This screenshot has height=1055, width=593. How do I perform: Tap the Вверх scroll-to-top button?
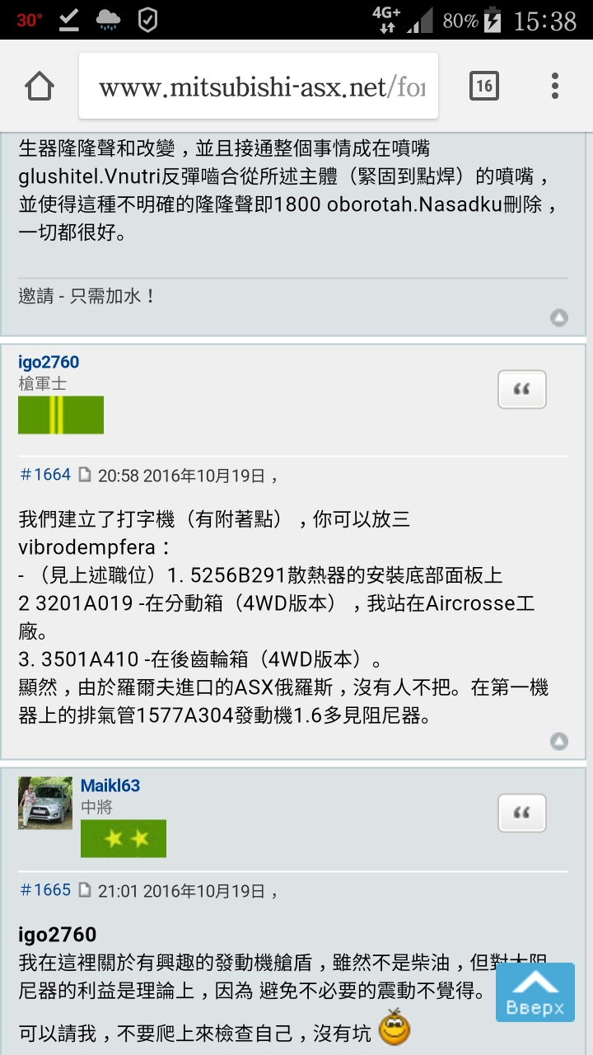coord(535,992)
